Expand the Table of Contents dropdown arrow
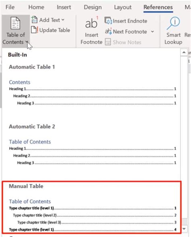Screen dimensions: 191x237 coord(27,42)
